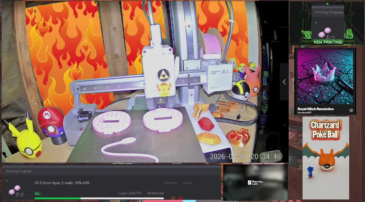The image size is (365, 202).
Task: Select the 'V2 0.2mm layer, 2 walls, 10% infill' text
Action: 62,183
